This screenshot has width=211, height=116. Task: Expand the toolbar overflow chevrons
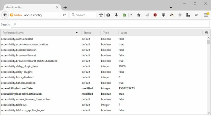(x=196, y=15)
